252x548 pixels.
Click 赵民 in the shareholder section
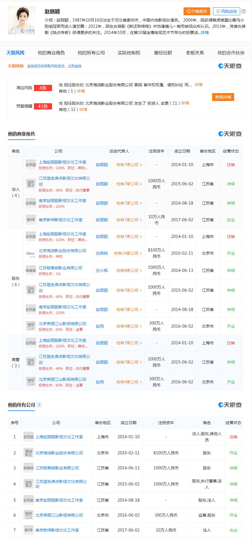click(100, 326)
